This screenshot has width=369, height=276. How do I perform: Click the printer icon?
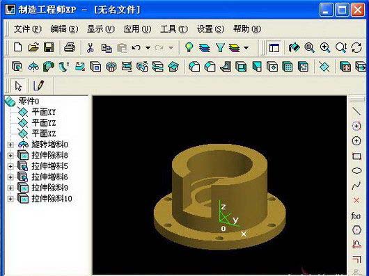click(70, 47)
